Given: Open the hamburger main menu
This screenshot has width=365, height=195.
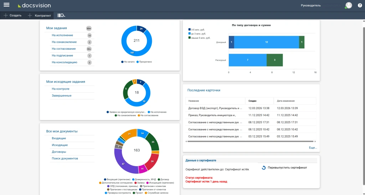Looking at the screenshot, I should (6, 5).
